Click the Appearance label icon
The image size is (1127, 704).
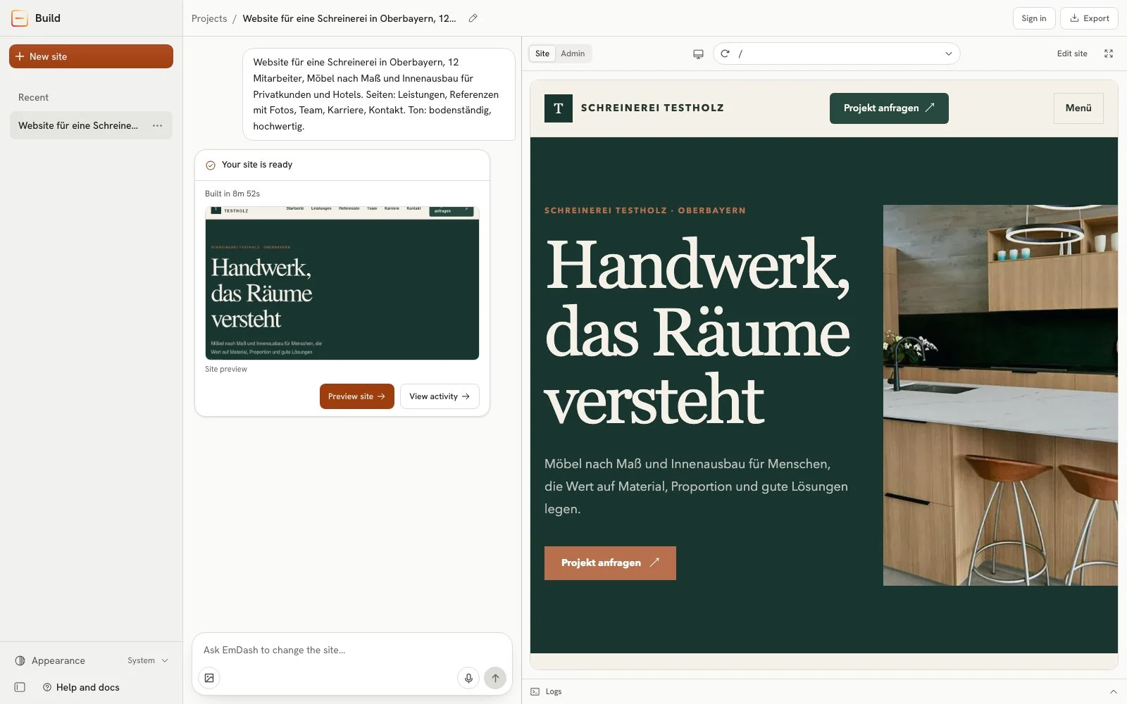20,660
